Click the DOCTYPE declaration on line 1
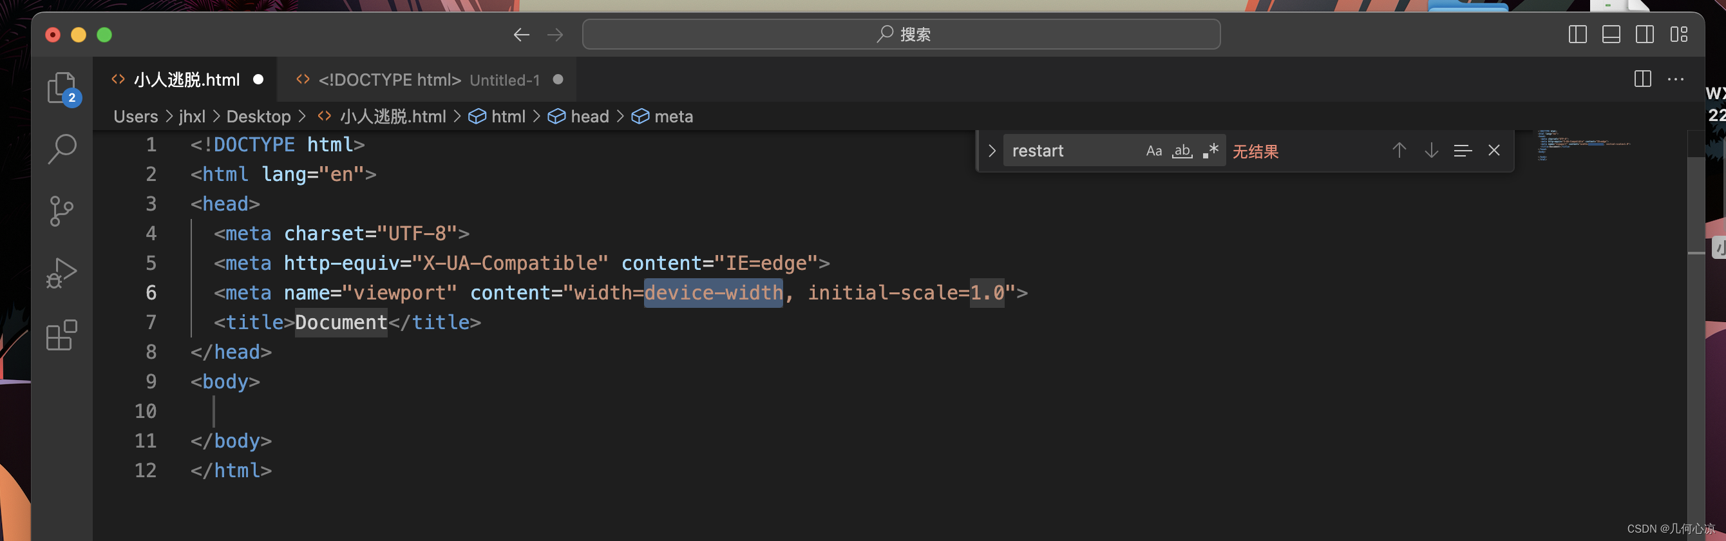The height and width of the screenshot is (541, 1726). [278, 145]
